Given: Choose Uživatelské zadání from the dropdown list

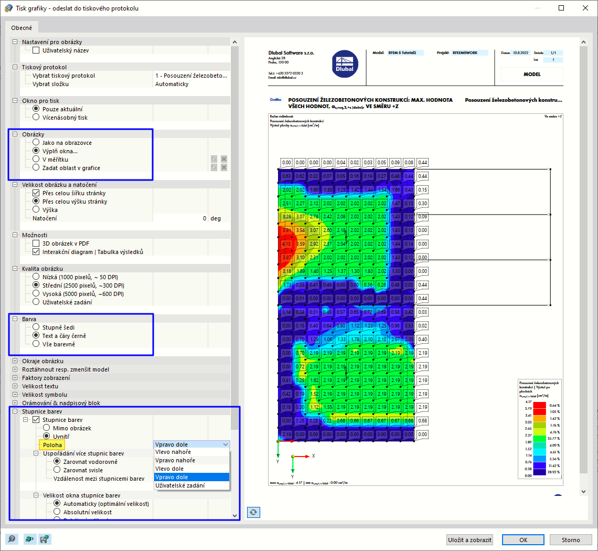Looking at the screenshot, I should 192,485.
